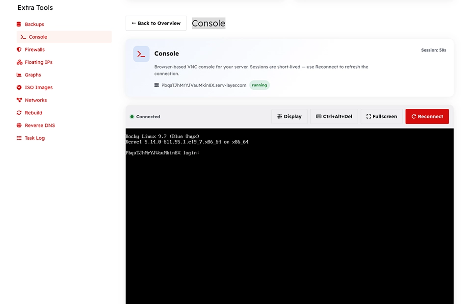The width and height of the screenshot is (470, 304).
Task: Open the Task Log menu item
Action: pos(34,138)
